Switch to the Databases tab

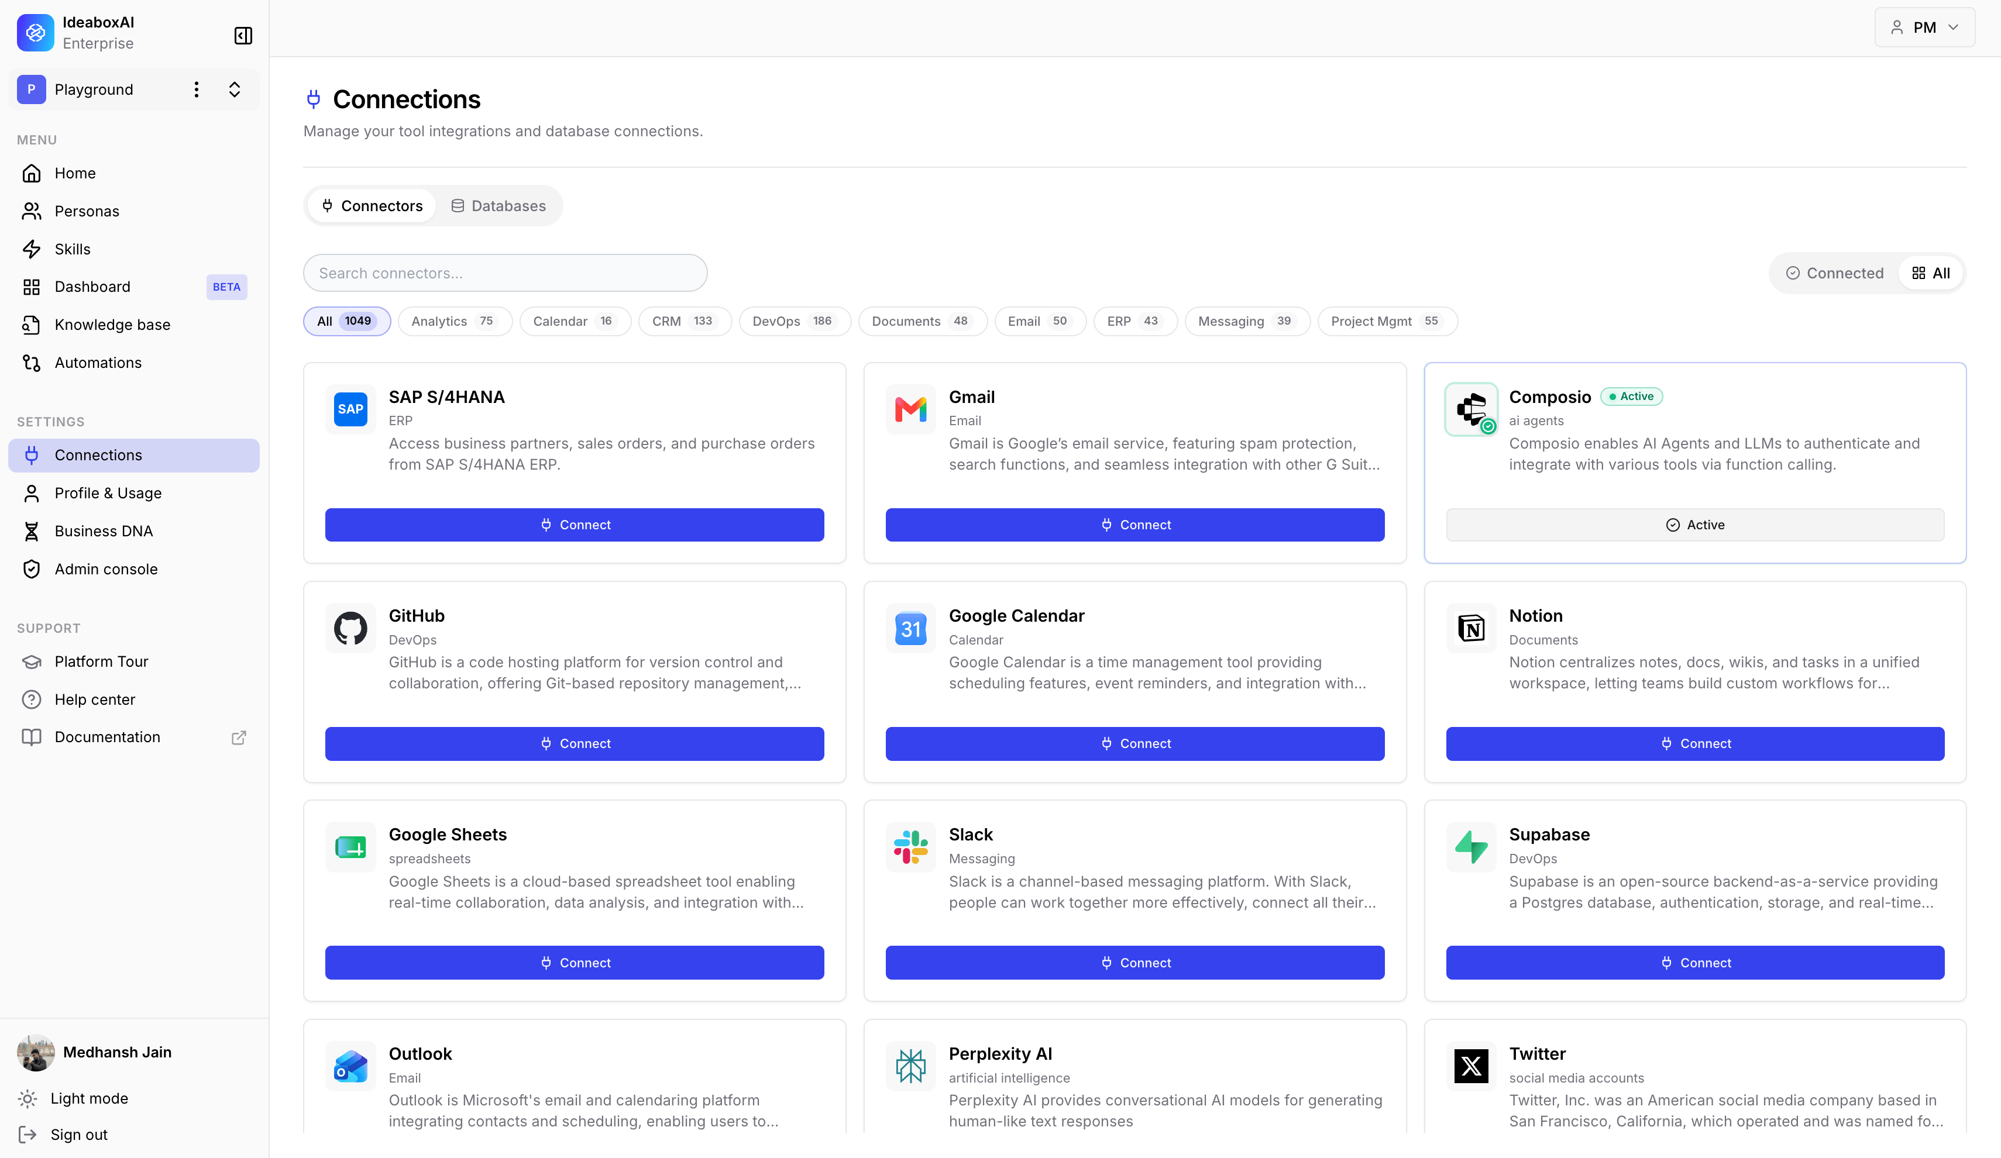(498, 205)
